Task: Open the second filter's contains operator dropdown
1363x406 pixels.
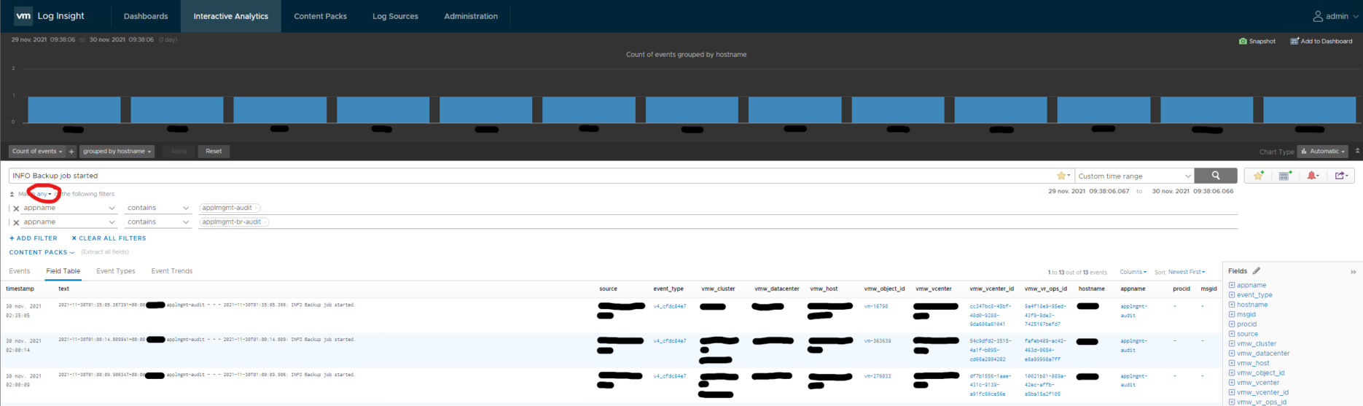Action: tap(157, 222)
